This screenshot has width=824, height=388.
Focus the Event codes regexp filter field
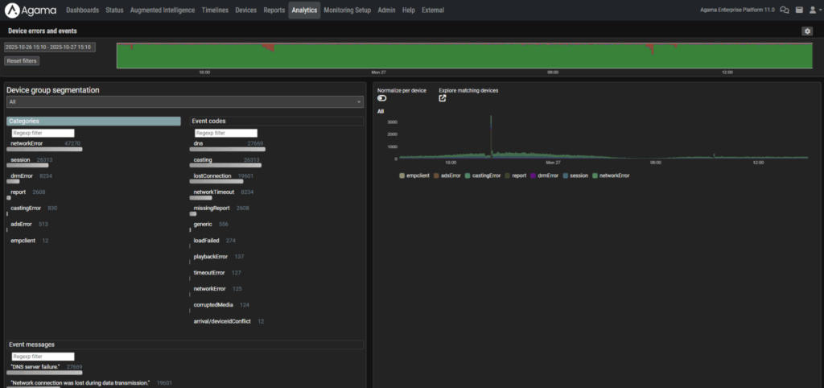click(x=226, y=133)
